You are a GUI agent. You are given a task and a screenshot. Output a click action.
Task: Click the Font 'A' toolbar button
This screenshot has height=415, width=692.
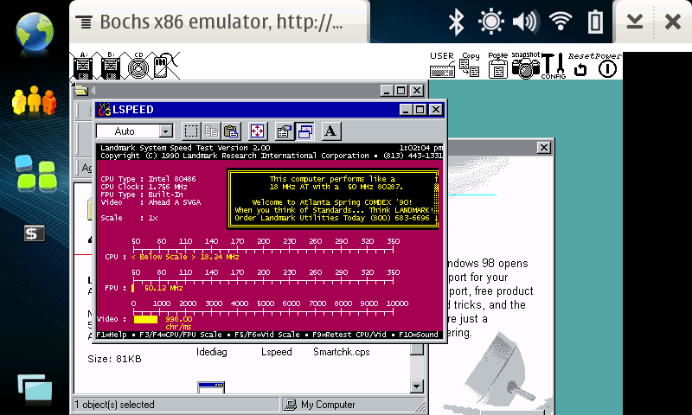click(x=330, y=131)
